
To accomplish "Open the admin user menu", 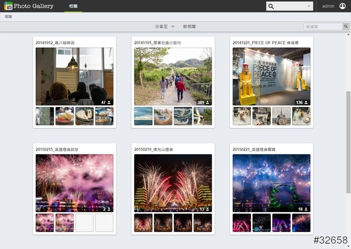I will click(328, 6).
